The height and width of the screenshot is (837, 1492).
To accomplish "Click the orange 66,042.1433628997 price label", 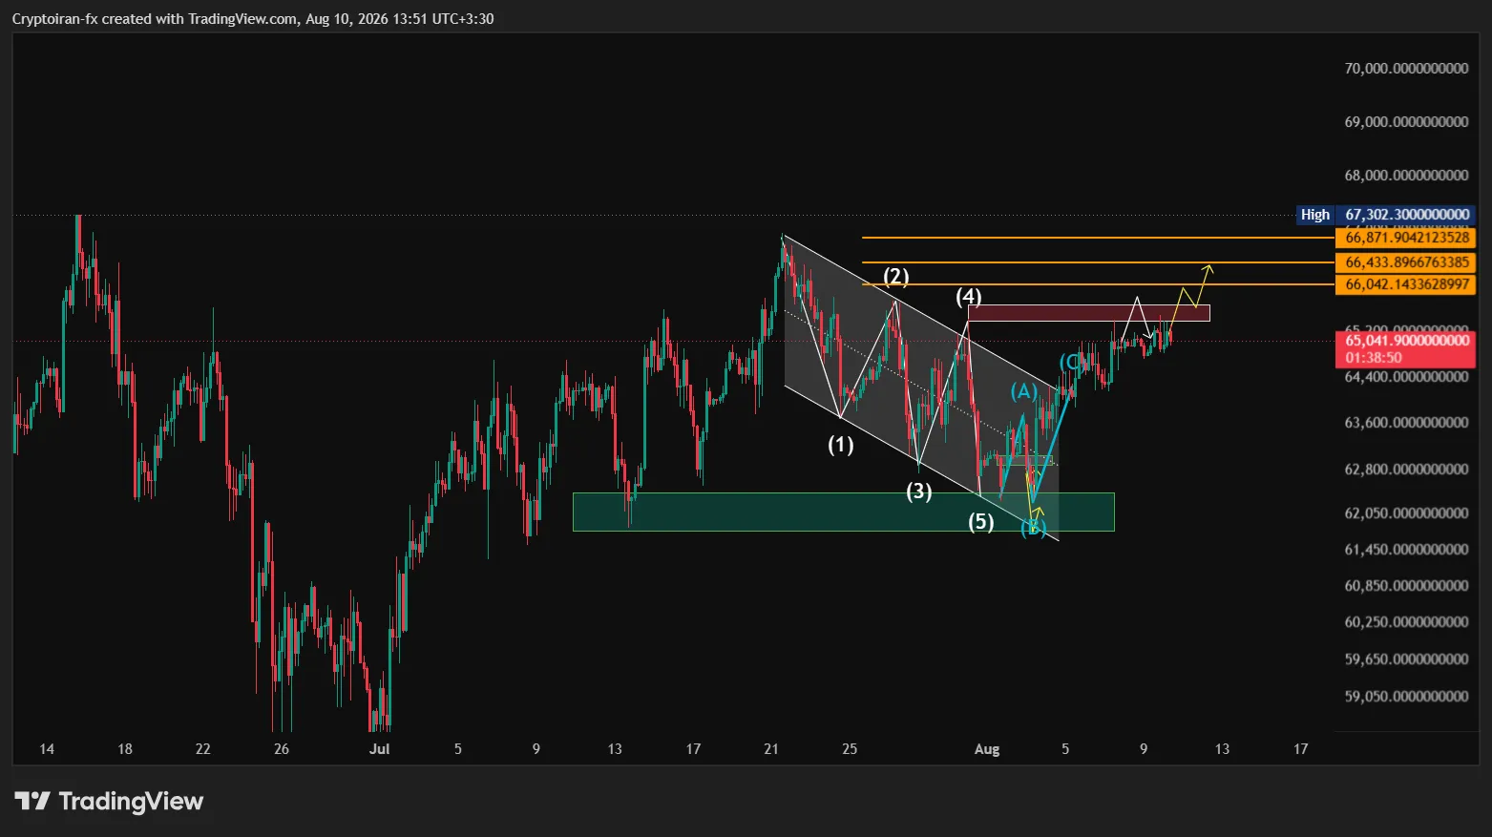I will pos(1407,284).
